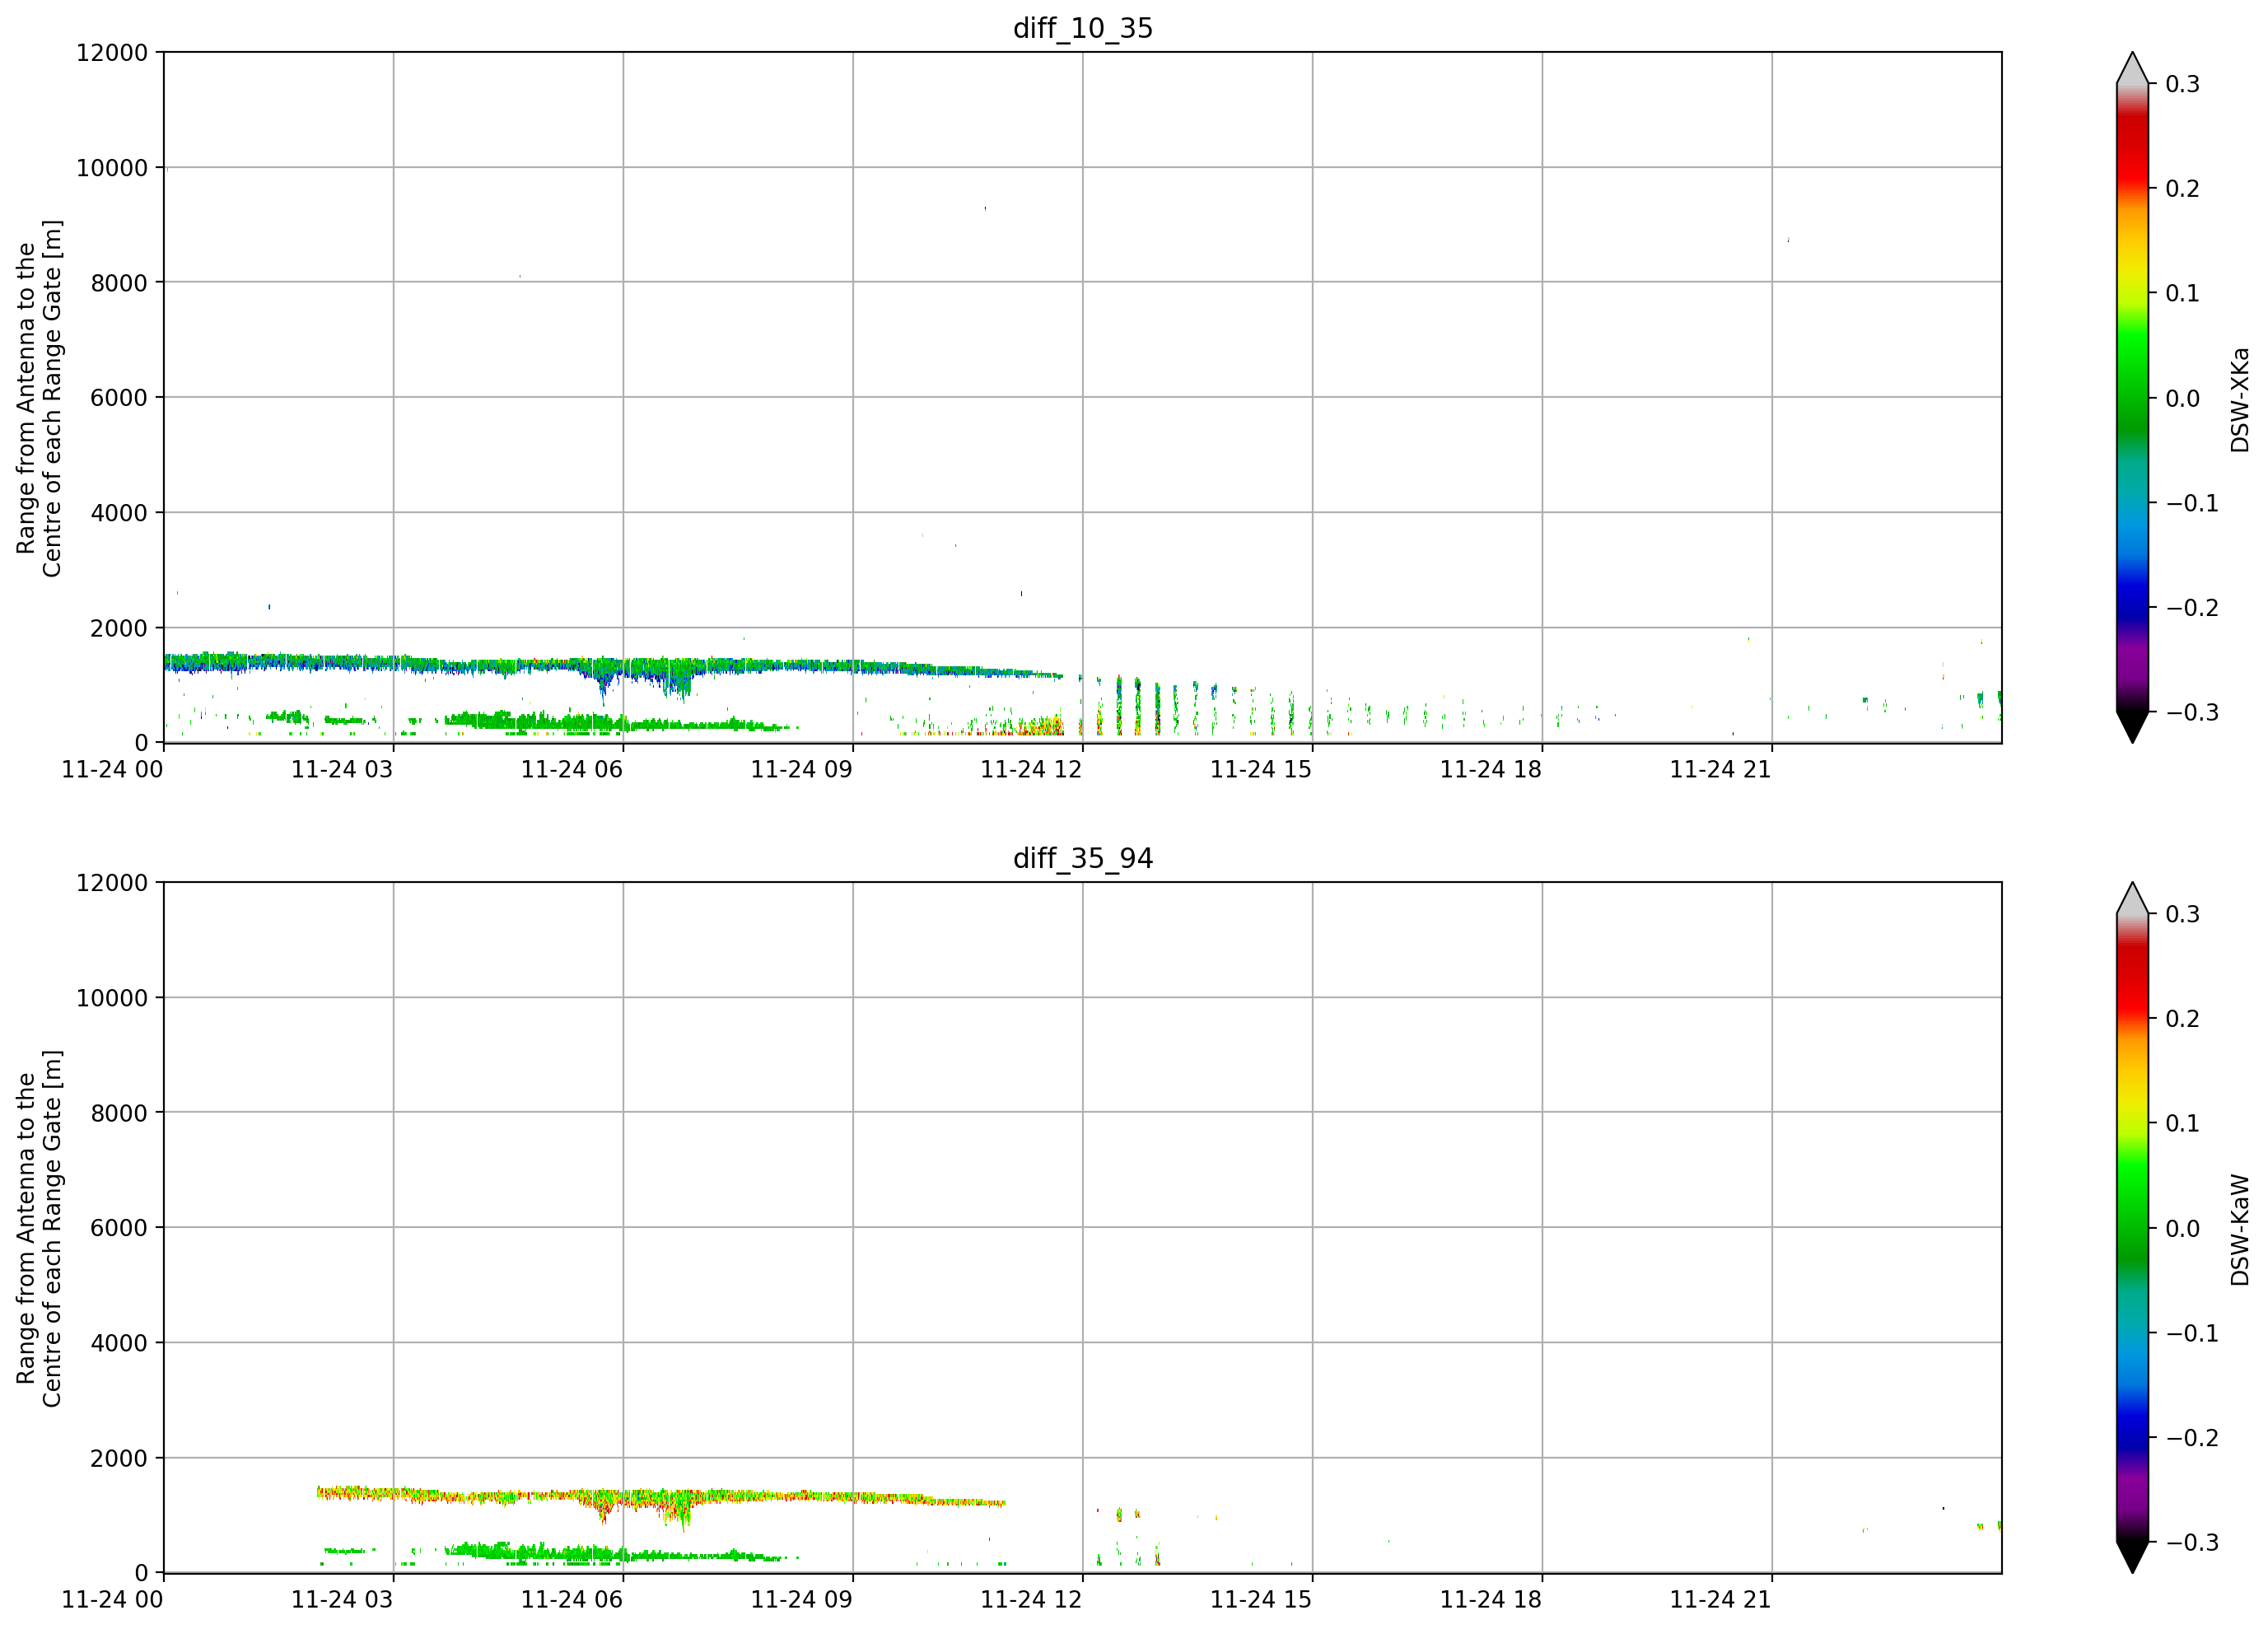Select the '12000' tick on diff_35_94
2268x1629 pixels.
point(112,883)
